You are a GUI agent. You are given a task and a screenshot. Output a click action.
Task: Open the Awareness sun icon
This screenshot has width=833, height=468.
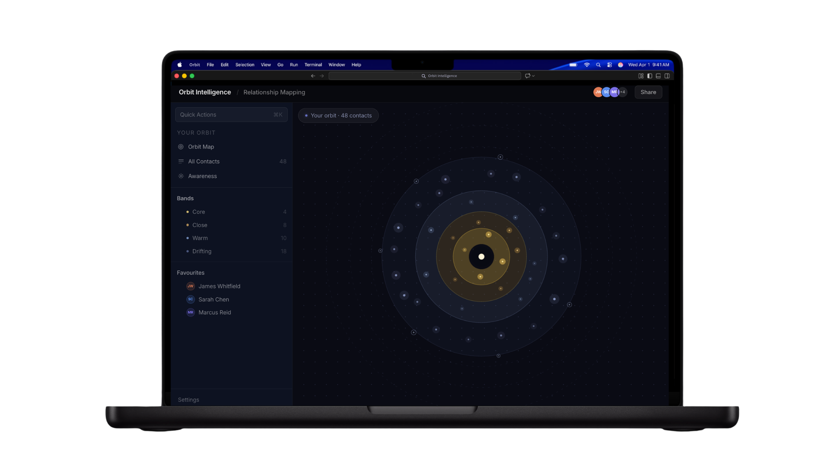coord(181,176)
